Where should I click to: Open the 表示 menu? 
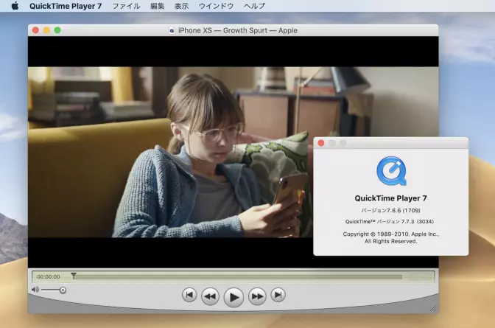point(181,6)
